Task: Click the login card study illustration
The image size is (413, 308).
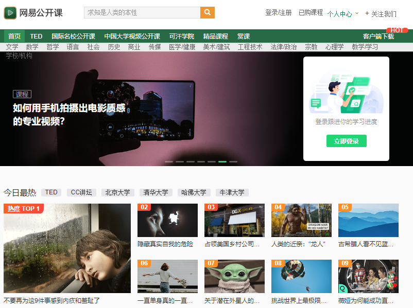Action: (346, 92)
